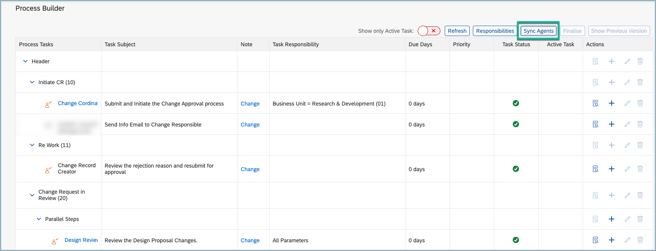The image size is (656, 251).
Task: Click the pencil edit icon in Initiate CR row
Action: pos(627,82)
